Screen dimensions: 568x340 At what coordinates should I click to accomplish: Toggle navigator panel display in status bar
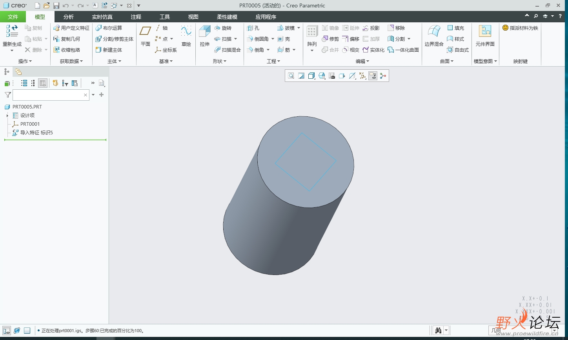7,331
